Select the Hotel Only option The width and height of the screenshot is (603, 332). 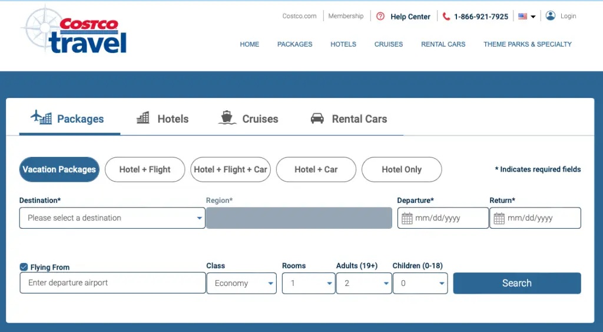point(402,169)
